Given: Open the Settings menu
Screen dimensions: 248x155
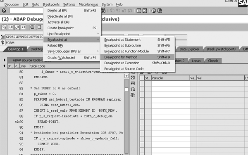Looking at the screenshot, I should coord(69,5).
